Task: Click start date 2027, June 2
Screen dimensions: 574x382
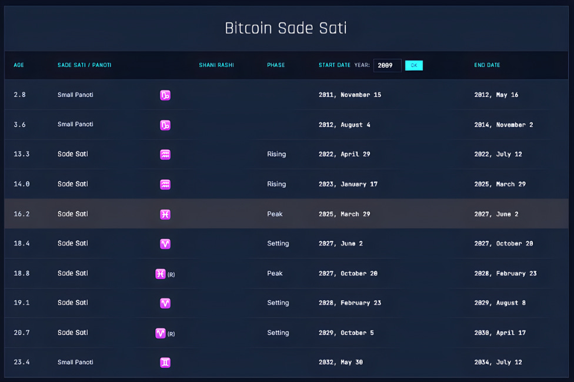Action: coord(341,243)
